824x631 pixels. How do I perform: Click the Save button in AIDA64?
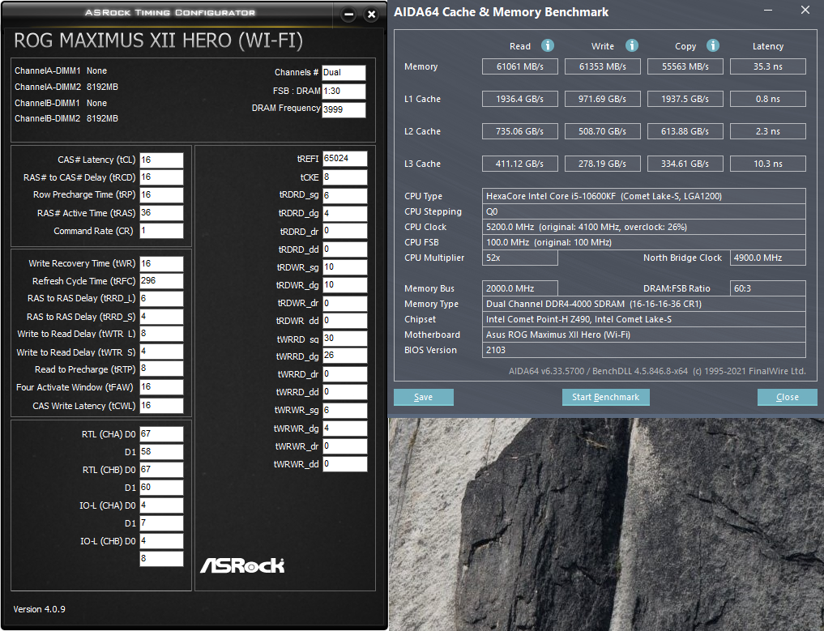[424, 397]
